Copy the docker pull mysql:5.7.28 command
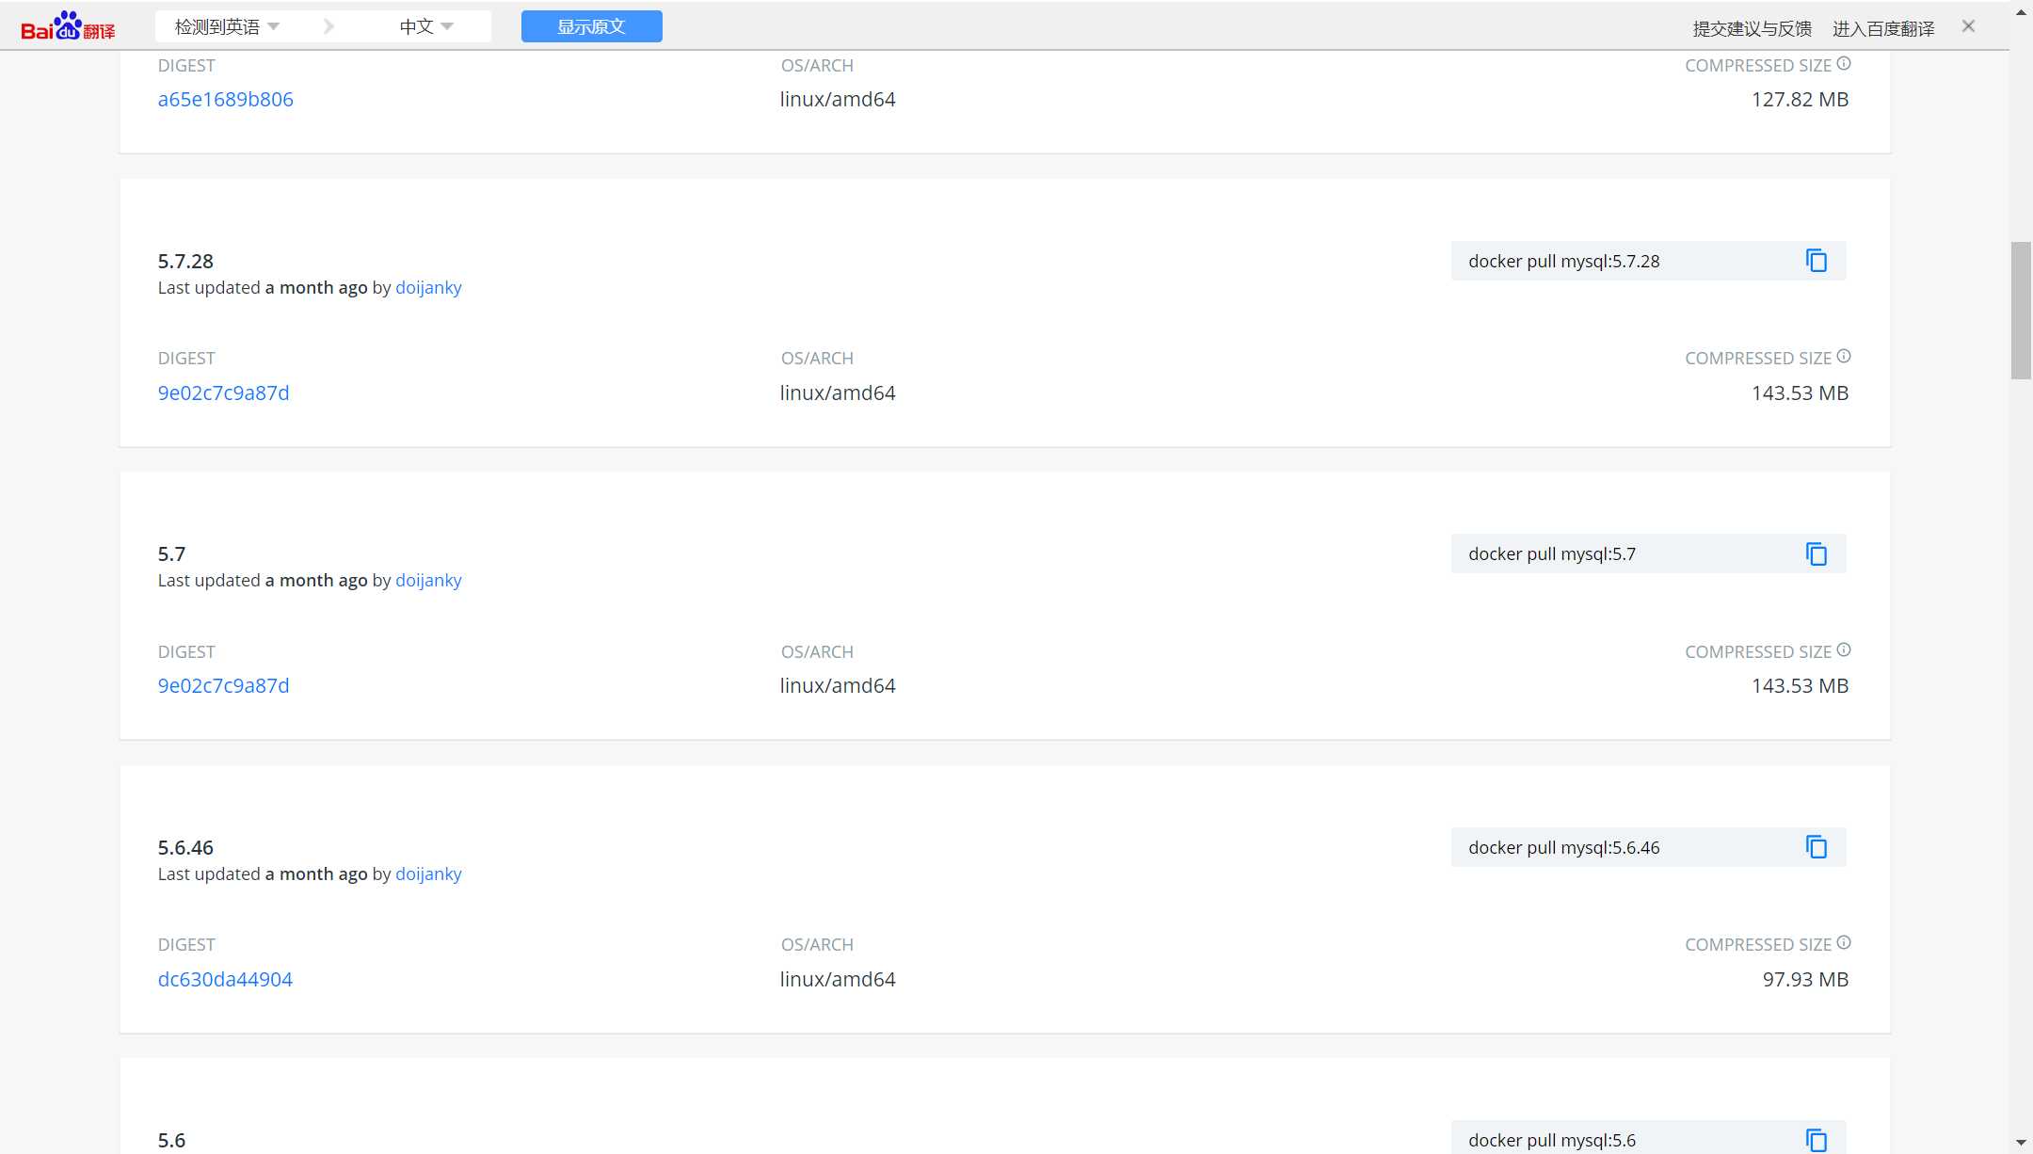The height and width of the screenshot is (1154, 2033). tap(1817, 261)
